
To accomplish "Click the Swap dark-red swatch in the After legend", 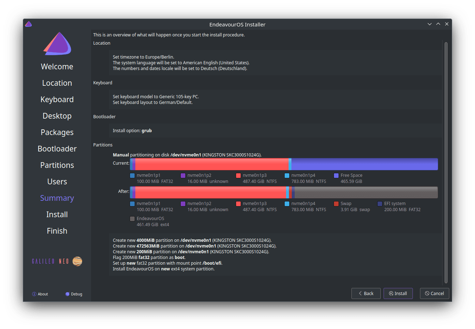I will [x=336, y=204].
